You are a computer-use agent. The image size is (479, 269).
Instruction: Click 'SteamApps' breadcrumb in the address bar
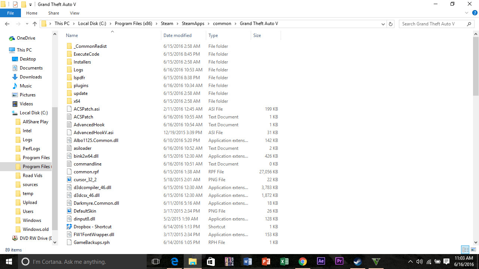pos(193,24)
